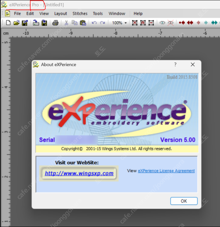The image size is (220, 227).
Task: Click the 100% zoom value field
Action: tap(117, 23)
